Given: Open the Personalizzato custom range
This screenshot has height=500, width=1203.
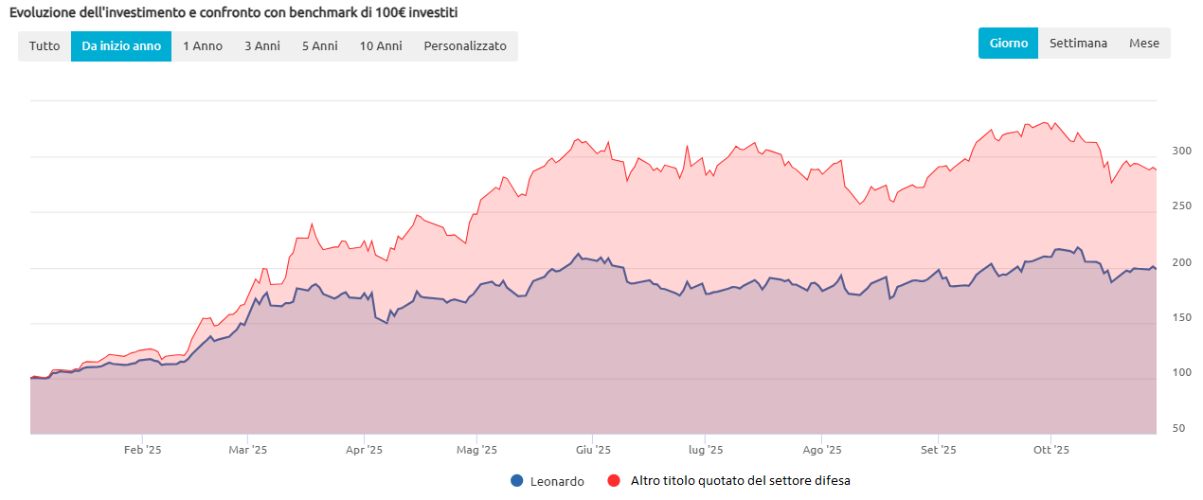Looking at the screenshot, I should [465, 45].
